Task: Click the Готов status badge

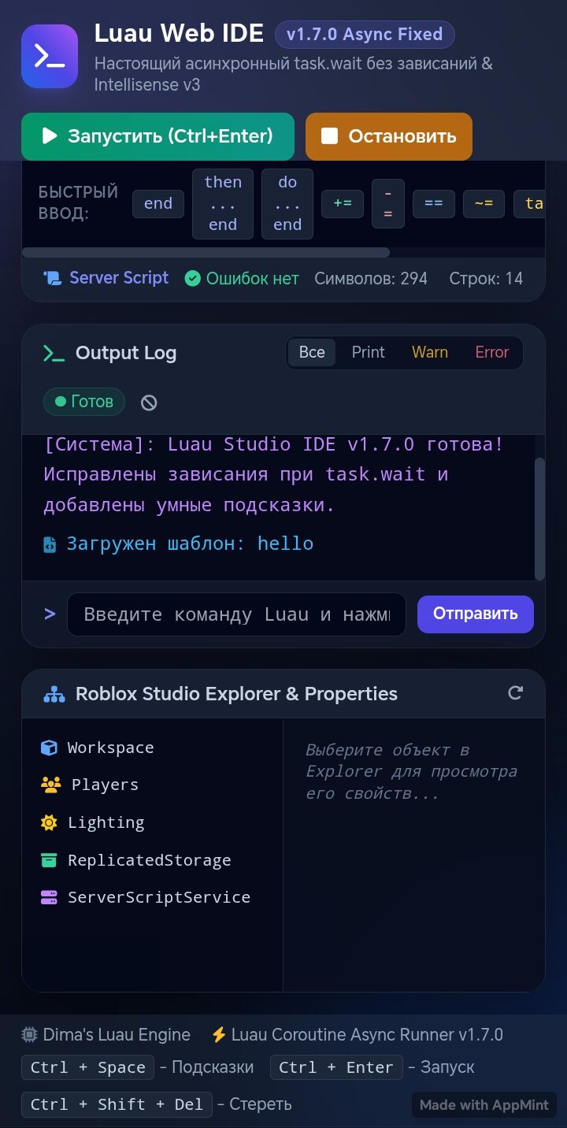Action: pyautogui.click(x=83, y=402)
